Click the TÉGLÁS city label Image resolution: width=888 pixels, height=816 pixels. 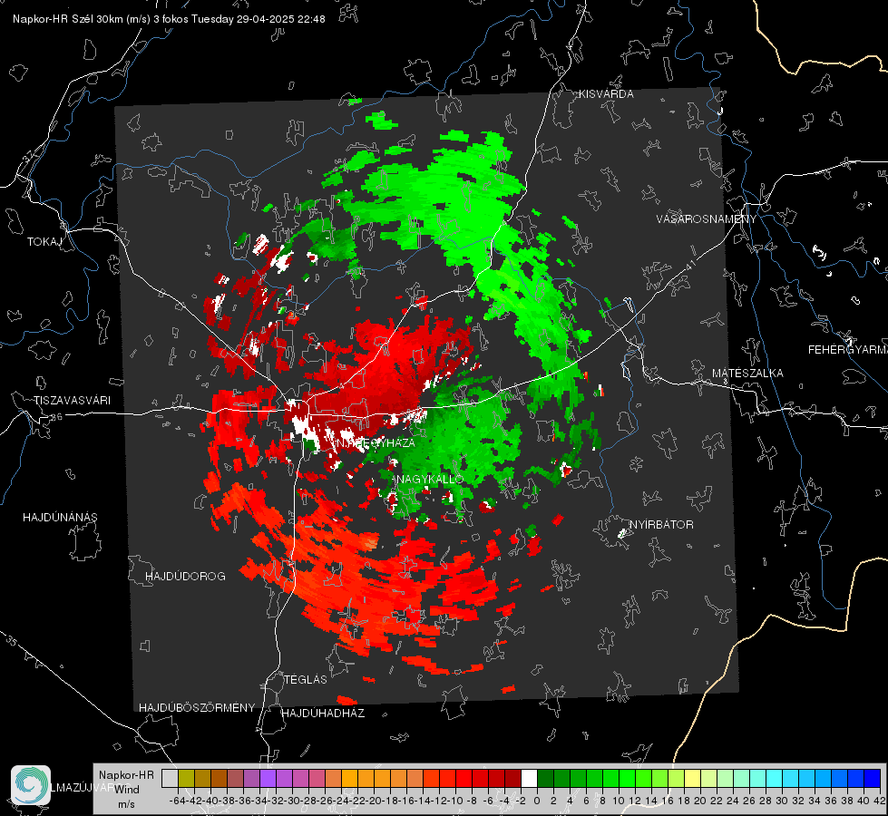click(x=306, y=680)
